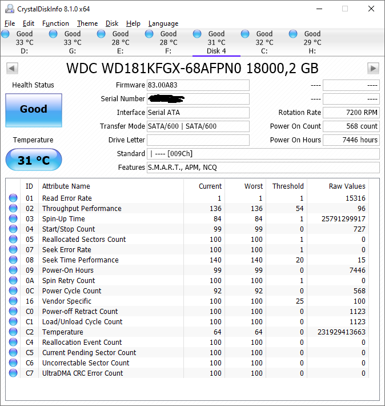The height and width of the screenshot is (406, 385).
Task: Click the status orb for Load/Unload Cycle Count
Action: point(13,321)
